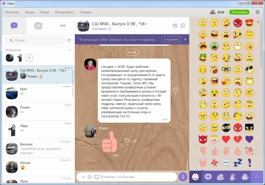Open the public accounts tab icon
The height and width of the screenshot is (185, 265).
coord(38,26)
